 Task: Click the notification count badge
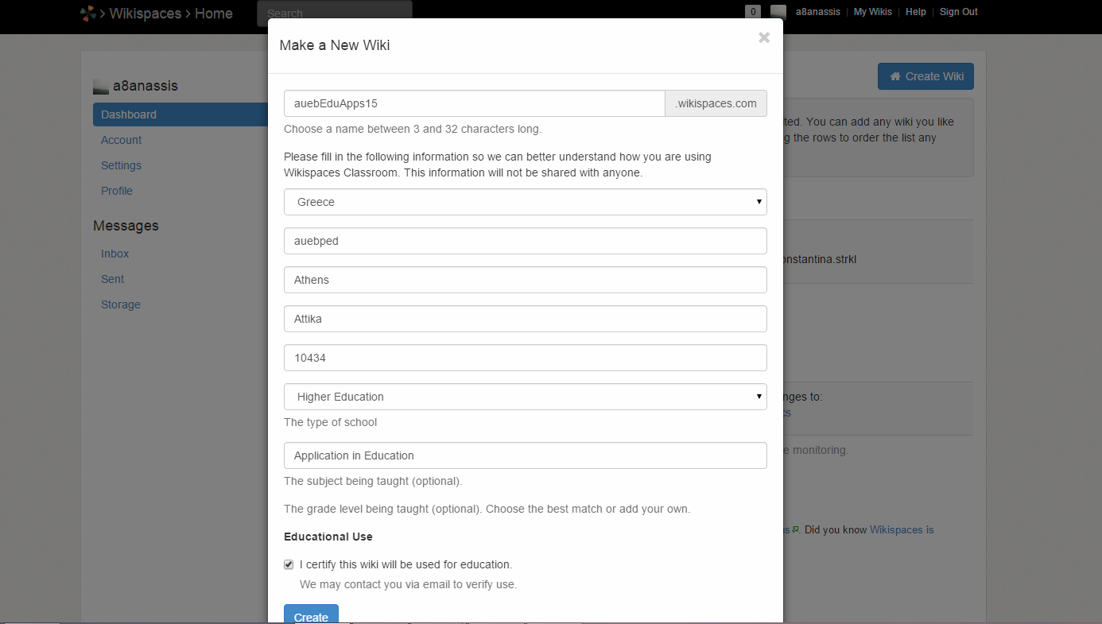[x=752, y=12]
